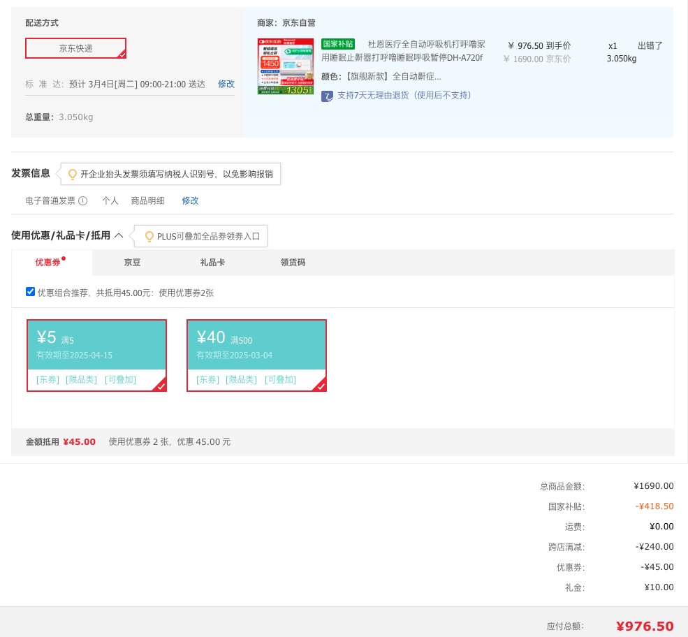Click the 国家补贴 green badge

(338, 44)
